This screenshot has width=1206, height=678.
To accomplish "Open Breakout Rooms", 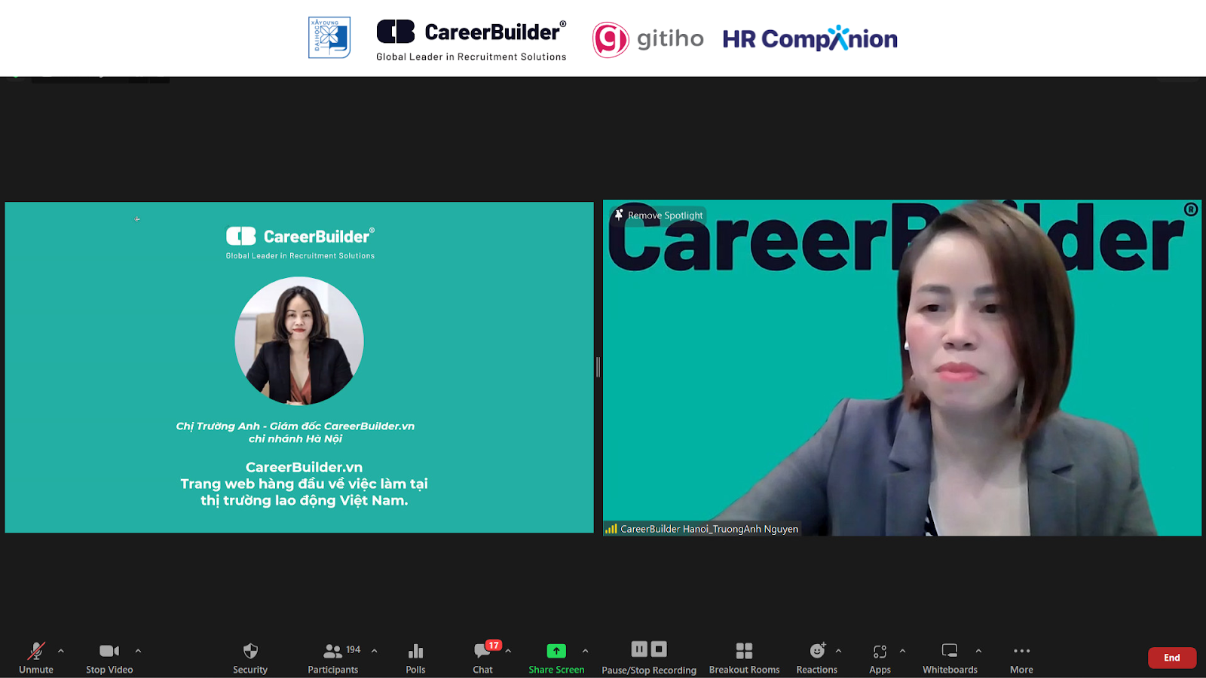I will [x=744, y=658].
